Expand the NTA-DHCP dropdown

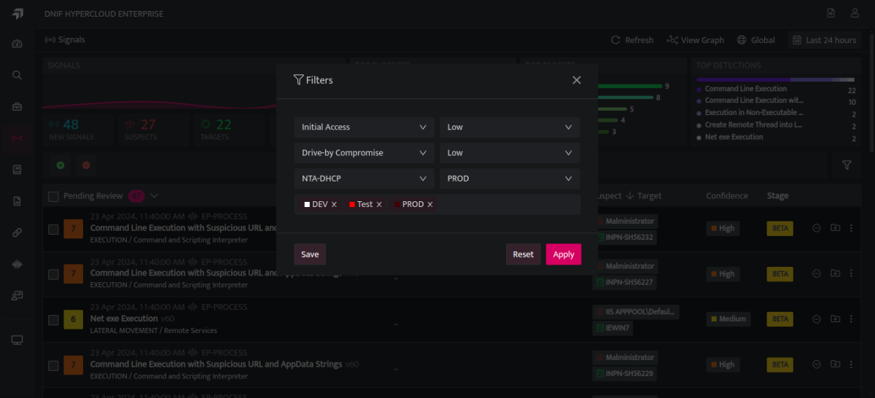pos(364,179)
